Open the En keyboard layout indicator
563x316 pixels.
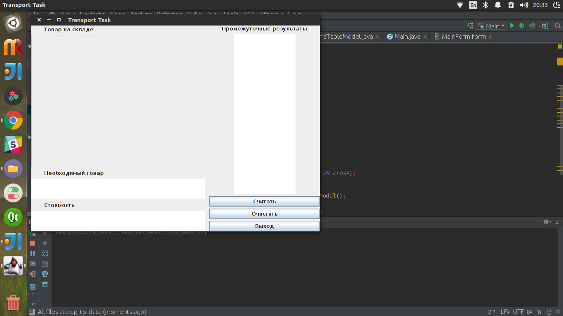473,5
